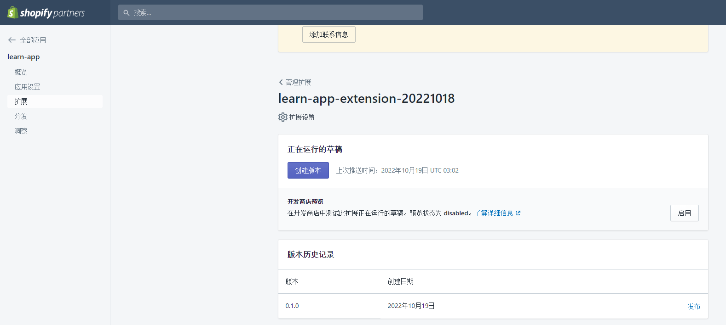This screenshot has height=325, width=726.
Task: Click the 扩展设置 link text
Action: 302,117
